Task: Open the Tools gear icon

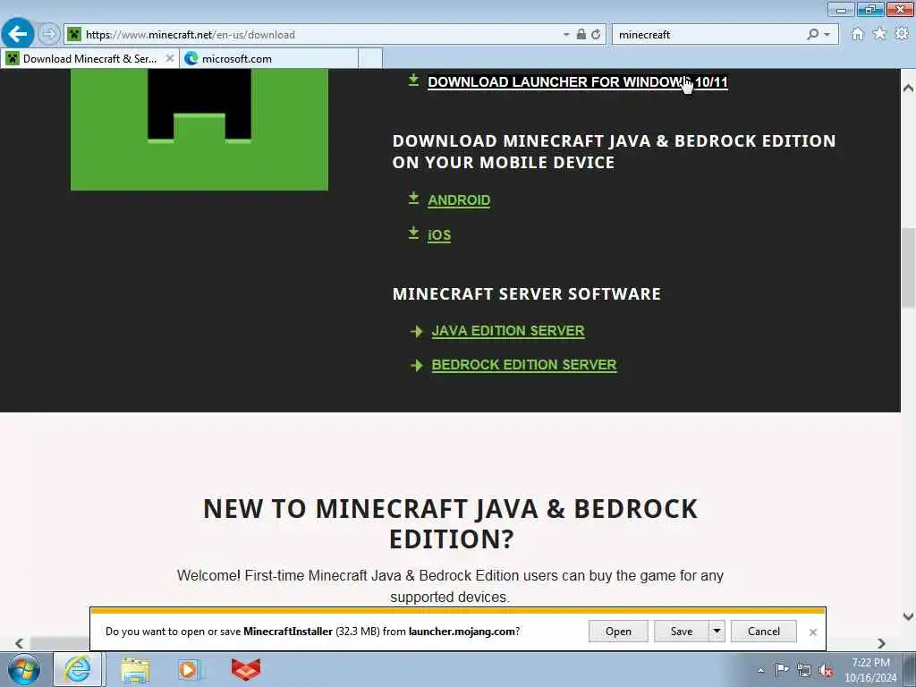Action: coord(902,34)
